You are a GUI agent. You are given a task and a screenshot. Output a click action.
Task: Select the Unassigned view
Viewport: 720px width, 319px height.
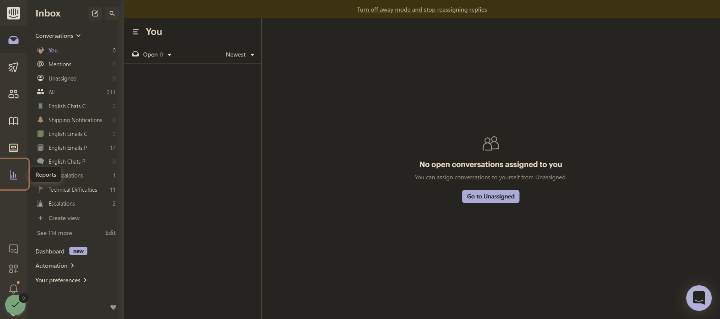tap(76, 79)
